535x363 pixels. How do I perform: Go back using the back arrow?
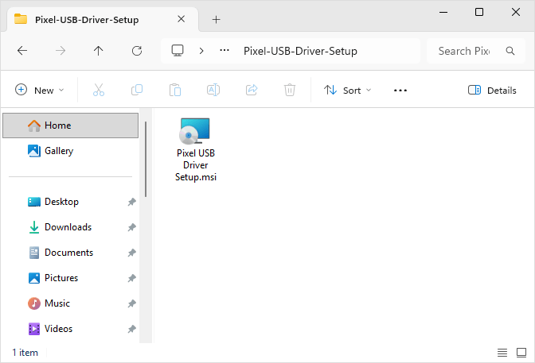(22, 51)
